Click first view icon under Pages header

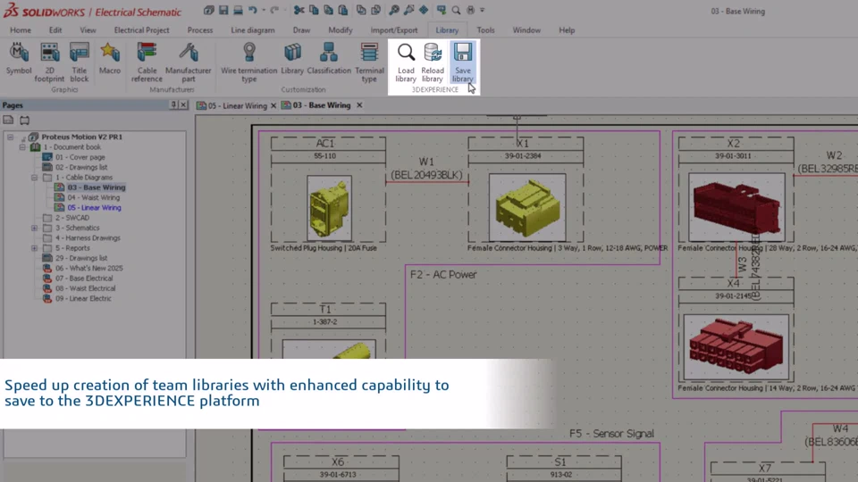pyautogui.click(x=8, y=120)
